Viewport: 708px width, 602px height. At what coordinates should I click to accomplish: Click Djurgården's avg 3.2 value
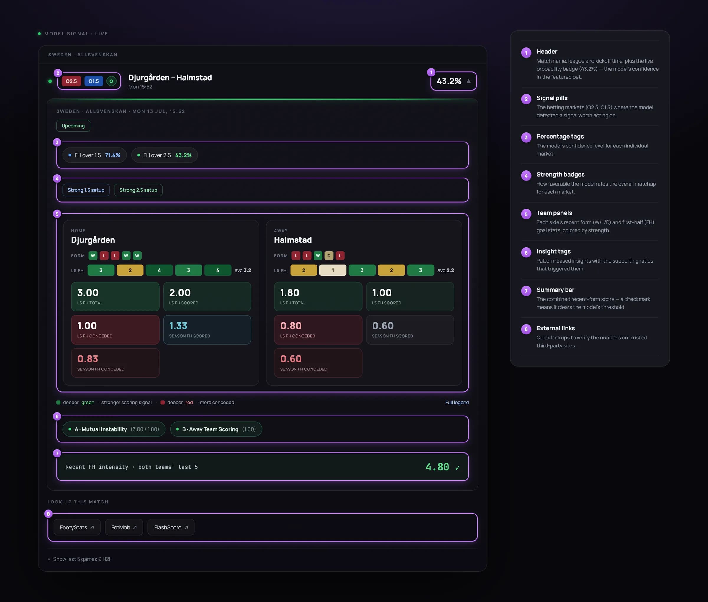point(243,270)
